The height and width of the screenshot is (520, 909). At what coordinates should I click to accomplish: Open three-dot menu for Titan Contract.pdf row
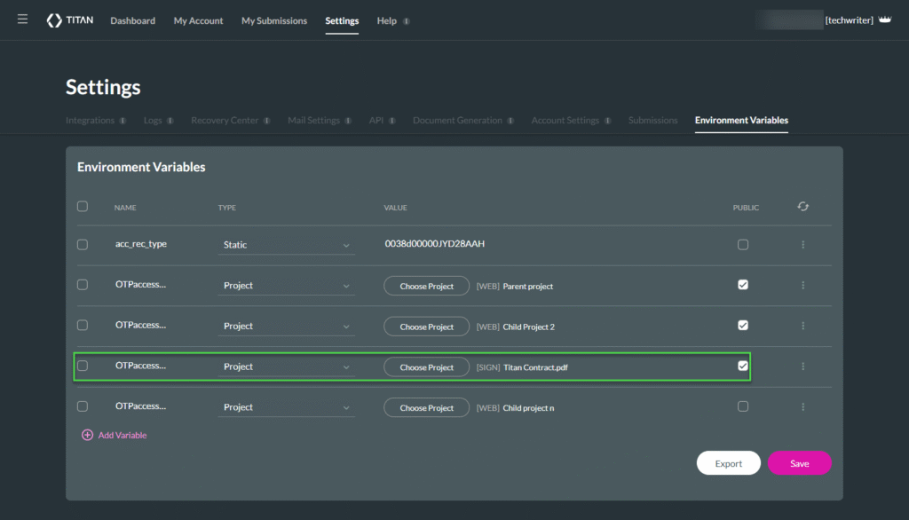tap(802, 366)
